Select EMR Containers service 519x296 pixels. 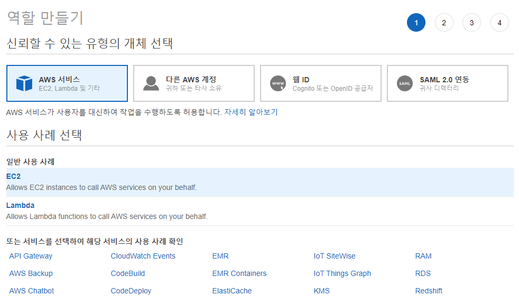[239, 273]
